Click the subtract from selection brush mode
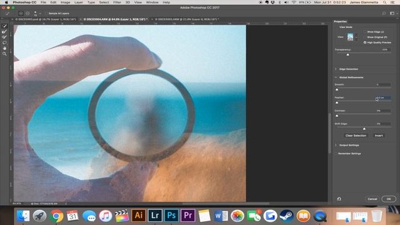The height and width of the screenshot is (225, 400). click(27, 13)
